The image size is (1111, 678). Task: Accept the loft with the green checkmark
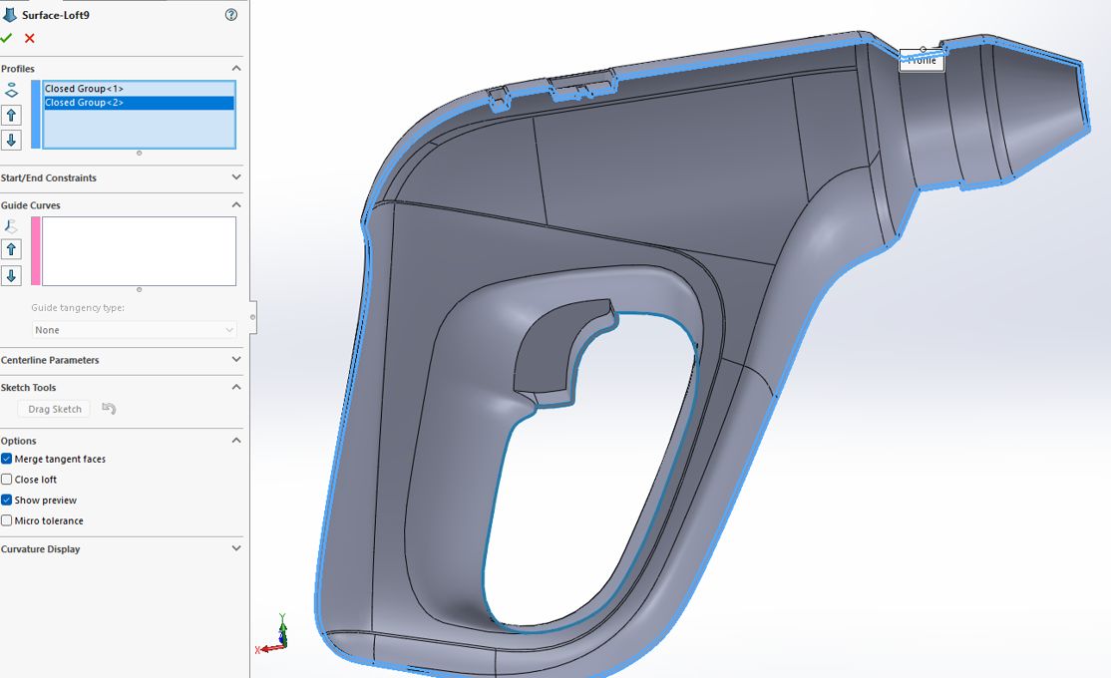click(7, 38)
